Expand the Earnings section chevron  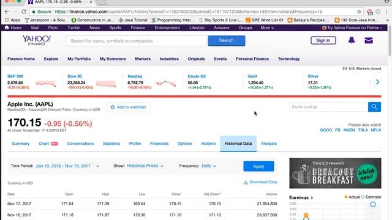click(x=312, y=198)
